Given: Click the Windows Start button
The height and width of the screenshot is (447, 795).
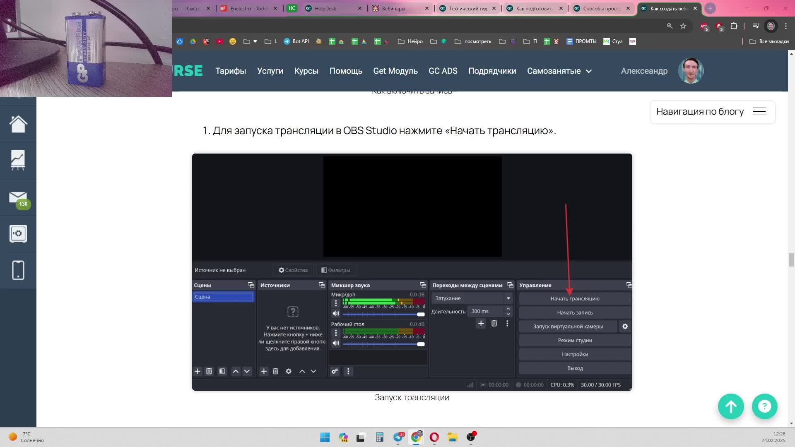Looking at the screenshot, I should pyautogui.click(x=325, y=437).
